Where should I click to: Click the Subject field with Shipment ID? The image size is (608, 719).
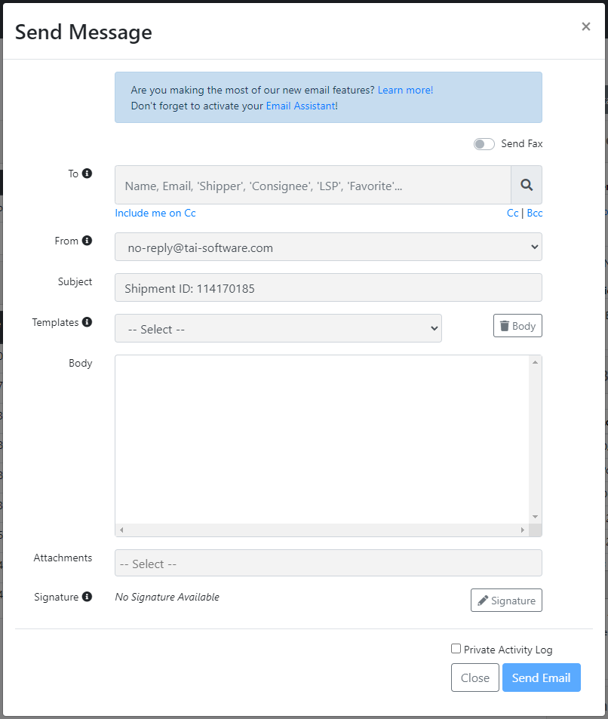click(328, 287)
